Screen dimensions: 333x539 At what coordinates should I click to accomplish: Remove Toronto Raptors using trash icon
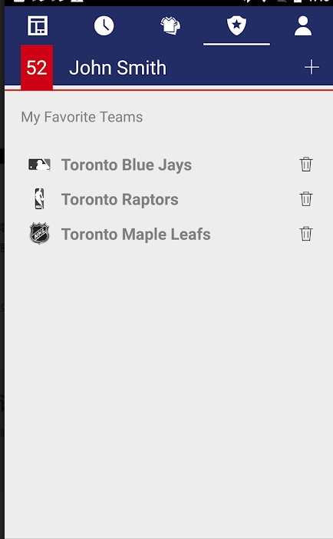306,199
